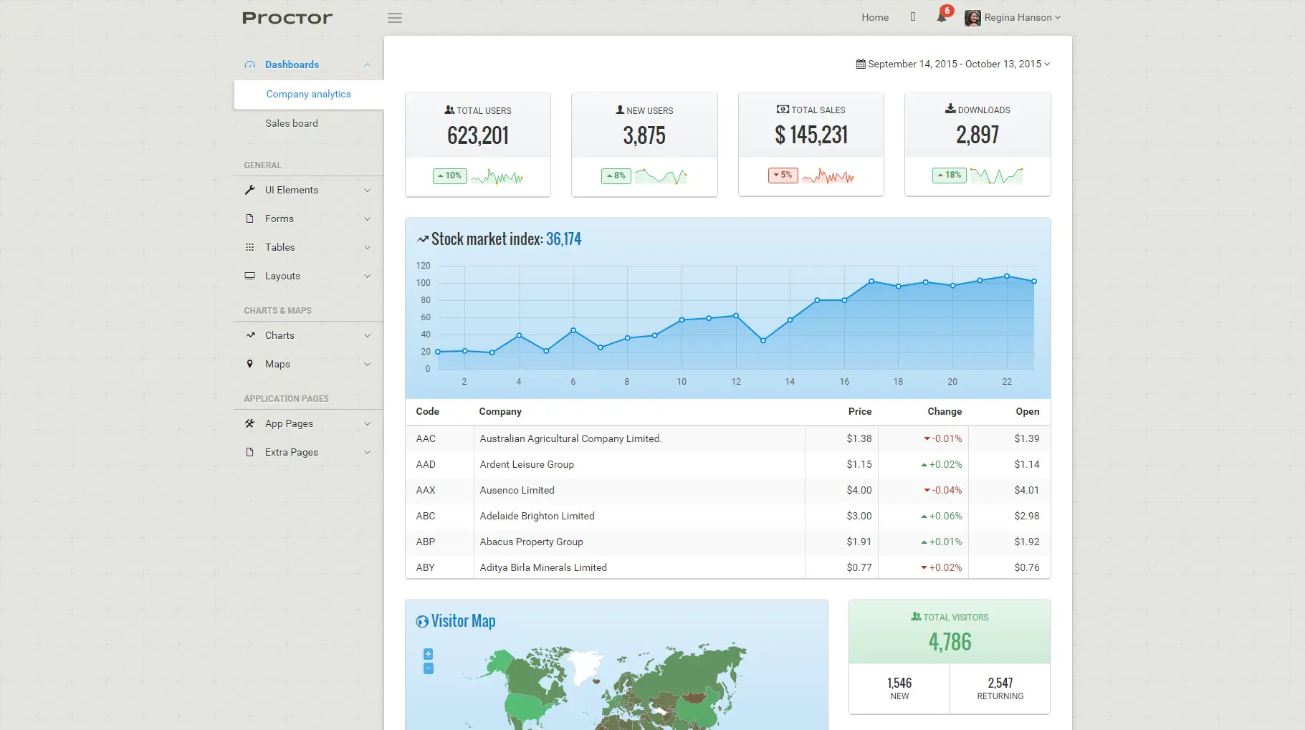Select the Sales board menu item

[x=292, y=123]
